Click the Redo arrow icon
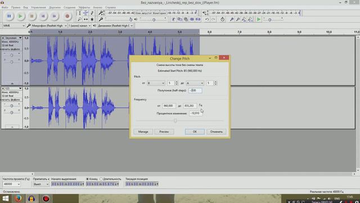The height and width of the screenshot is (203, 360). click(x=213, y=19)
